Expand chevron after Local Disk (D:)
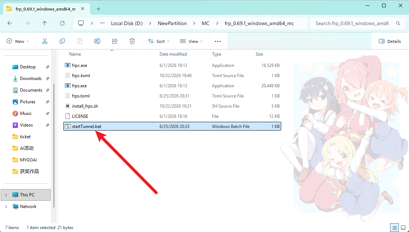Viewport: 409px width, 232px height. point(150,23)
